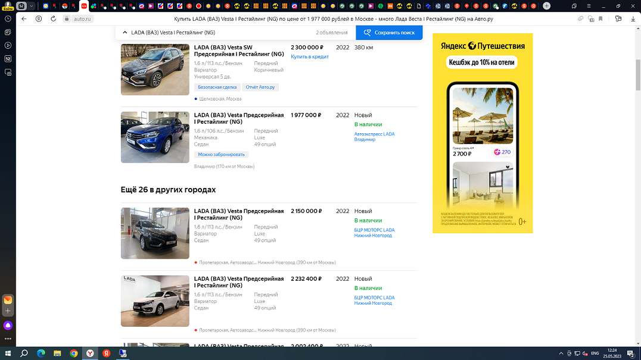Open the Vesta listing priced 1 977 000 ₽
Image resolution: width=641 pixels, height=360 pixels.
click(x=239, y=118)
